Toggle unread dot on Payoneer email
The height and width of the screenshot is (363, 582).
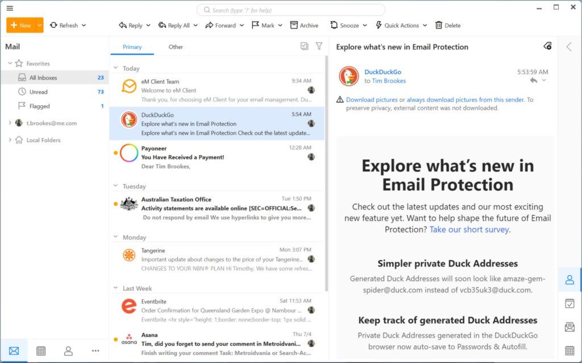[115, 152]
